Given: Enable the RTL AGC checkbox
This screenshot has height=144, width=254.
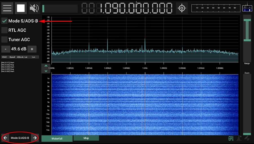Looking at the screenshot, I should (5, 30).
